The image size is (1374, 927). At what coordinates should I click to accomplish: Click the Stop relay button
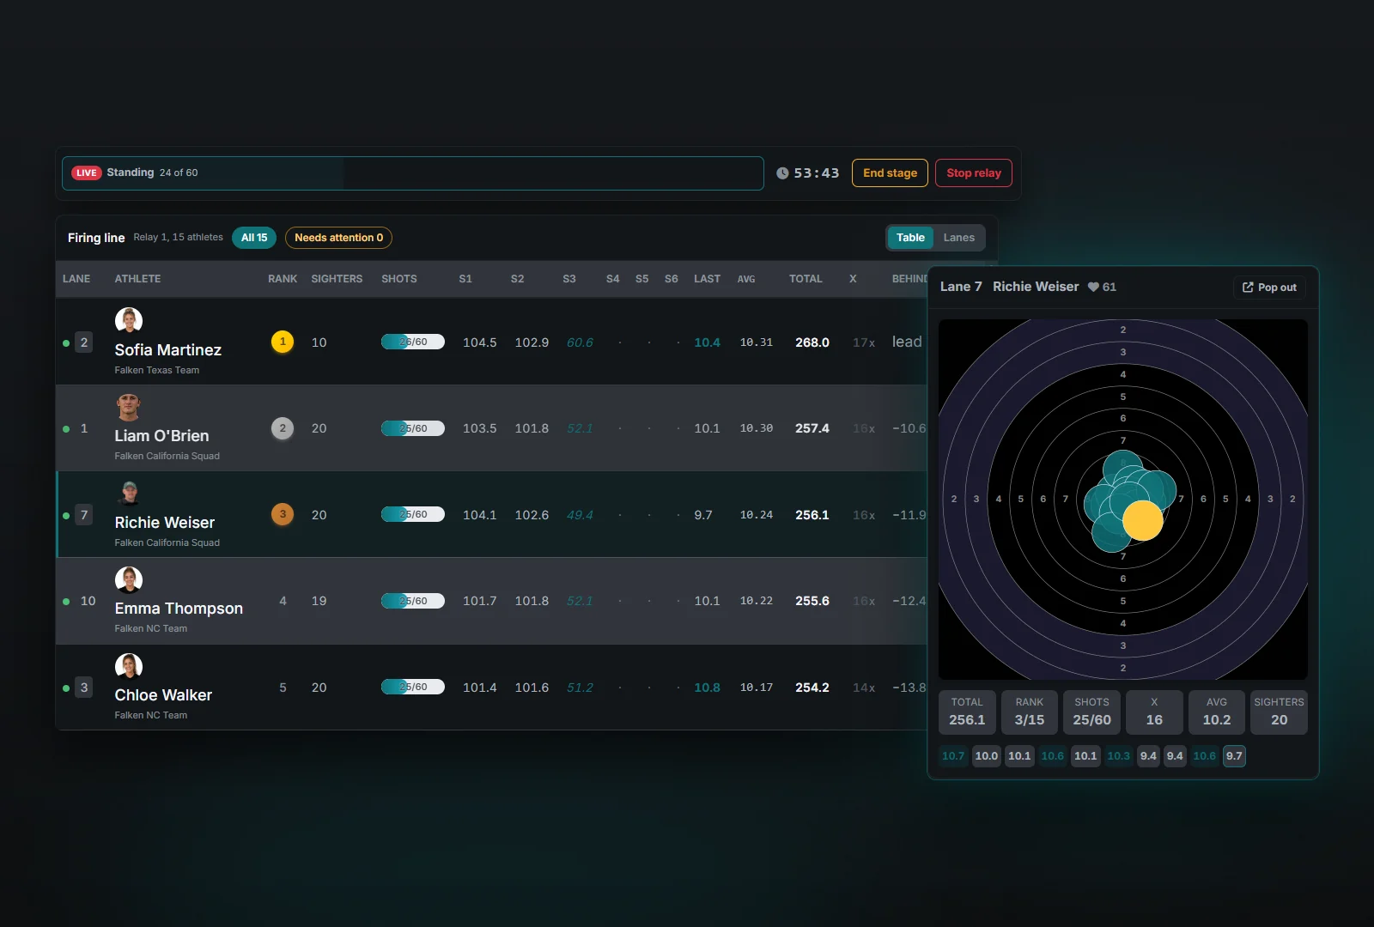[974, 173]
